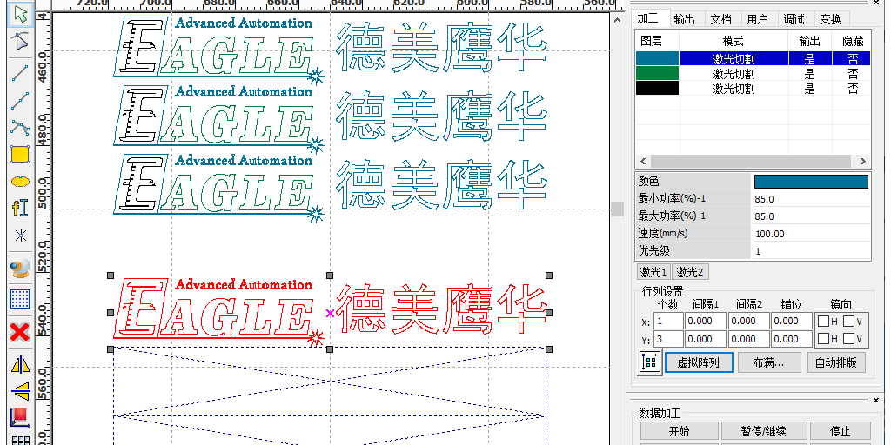
Task: Toggle X row V mirror checkbox
Action: click(848, 322)
